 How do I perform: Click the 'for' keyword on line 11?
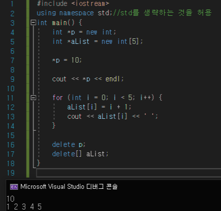58,98
